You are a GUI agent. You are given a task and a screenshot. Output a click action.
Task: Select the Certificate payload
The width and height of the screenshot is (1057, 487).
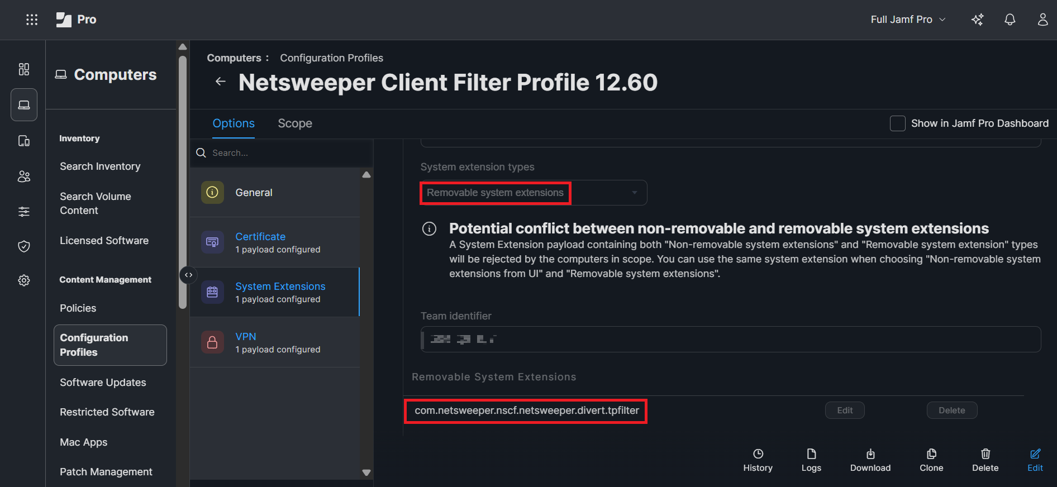pyautogui.click(x=275, y=242)
